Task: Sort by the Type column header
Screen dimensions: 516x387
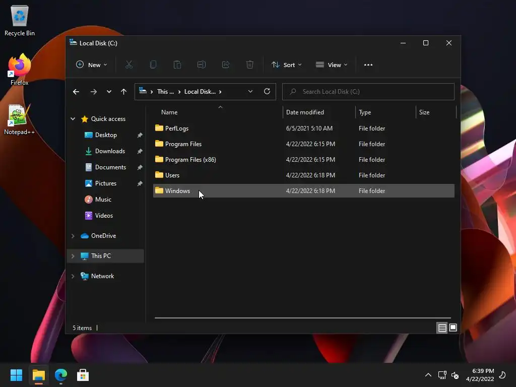Action: pyautogui.click(x=365, y=112)
